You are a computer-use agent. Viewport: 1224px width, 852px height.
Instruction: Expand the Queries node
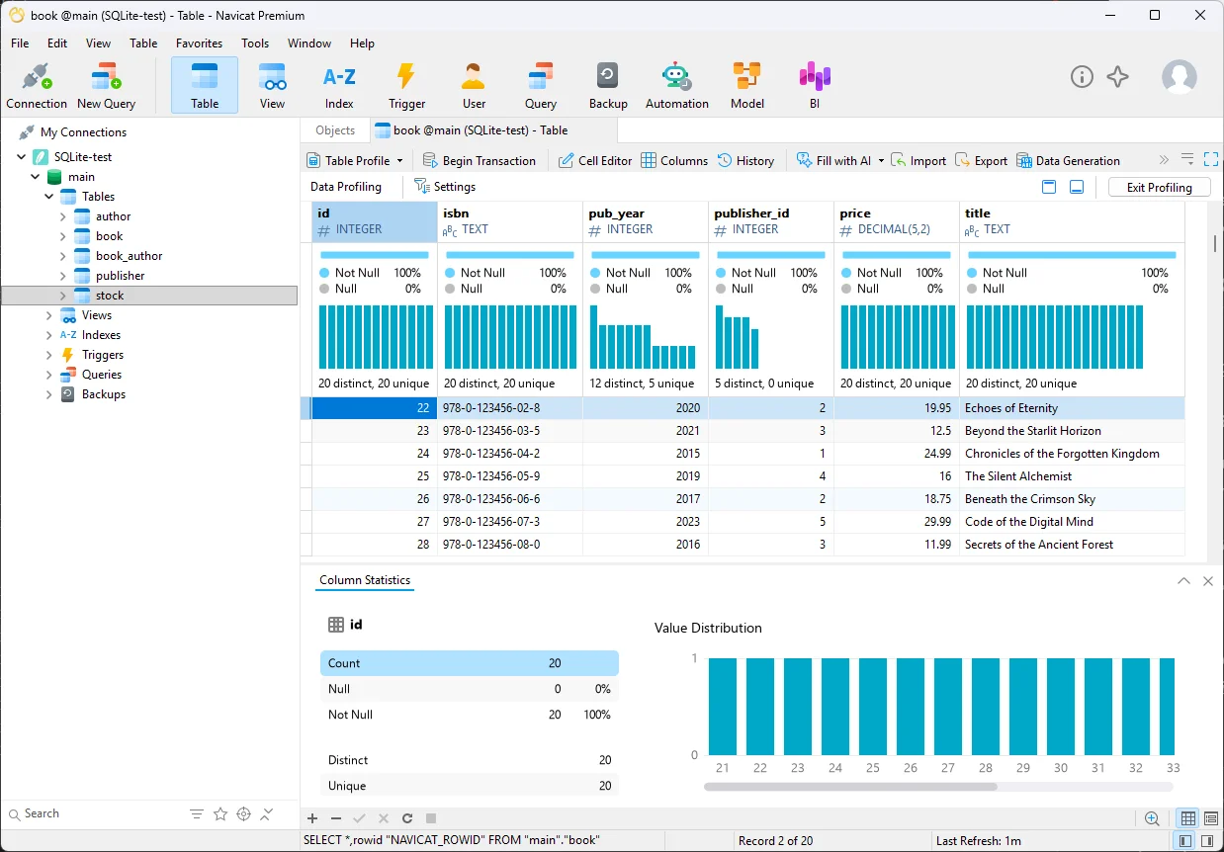tap(49, 374)
